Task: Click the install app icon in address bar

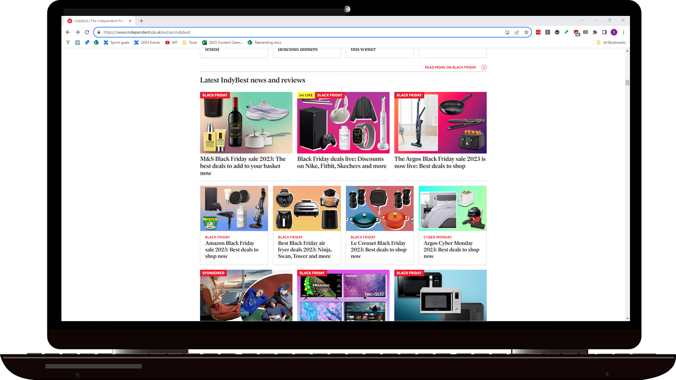Action: coord(507,32)
